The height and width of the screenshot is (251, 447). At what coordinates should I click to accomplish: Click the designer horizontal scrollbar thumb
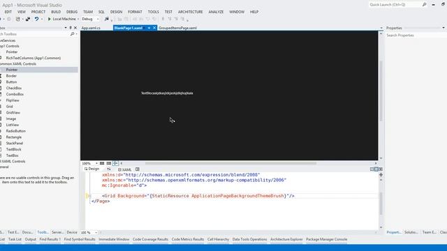pyautogui.click(x=230, y=163)
